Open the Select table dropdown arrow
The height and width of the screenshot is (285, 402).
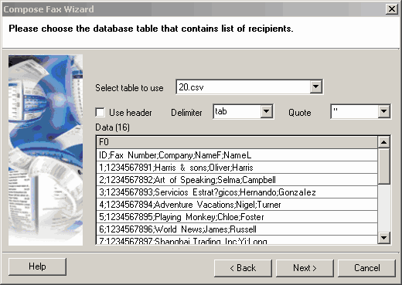pyautogui.click(x=316, y=87)
